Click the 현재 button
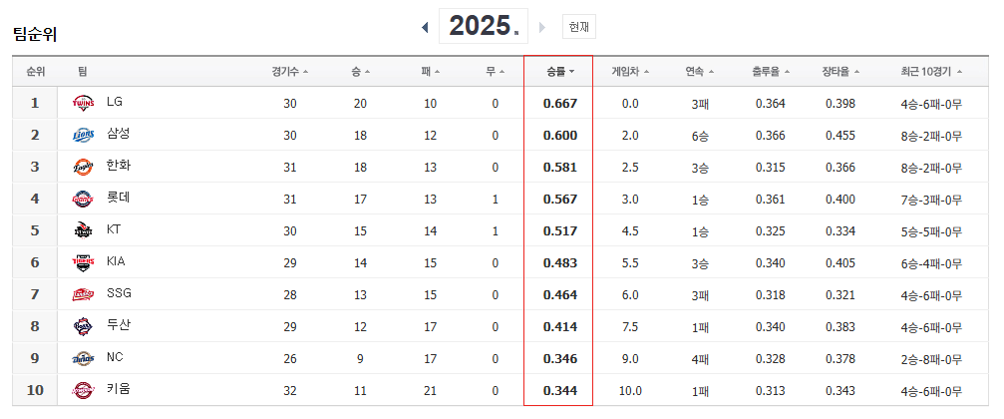 [x=579, y=27]
